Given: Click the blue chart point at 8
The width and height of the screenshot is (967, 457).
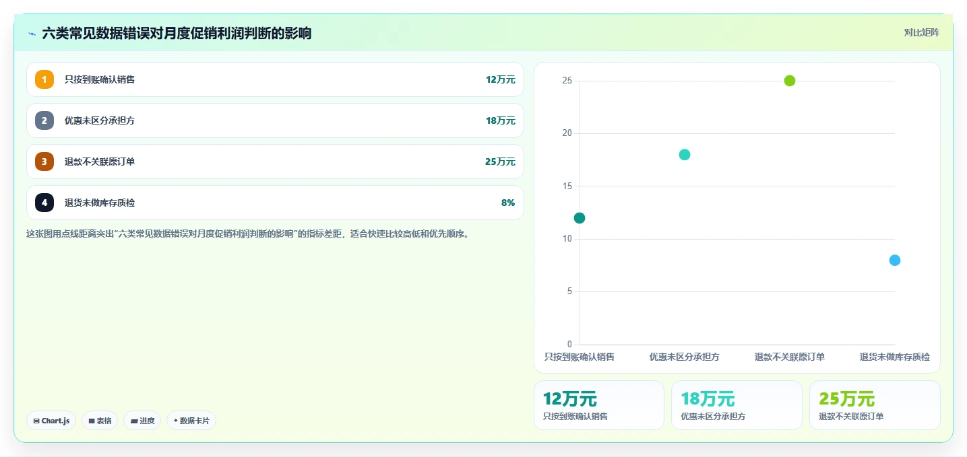Looking at the screenshot, I should pos(895,260).
